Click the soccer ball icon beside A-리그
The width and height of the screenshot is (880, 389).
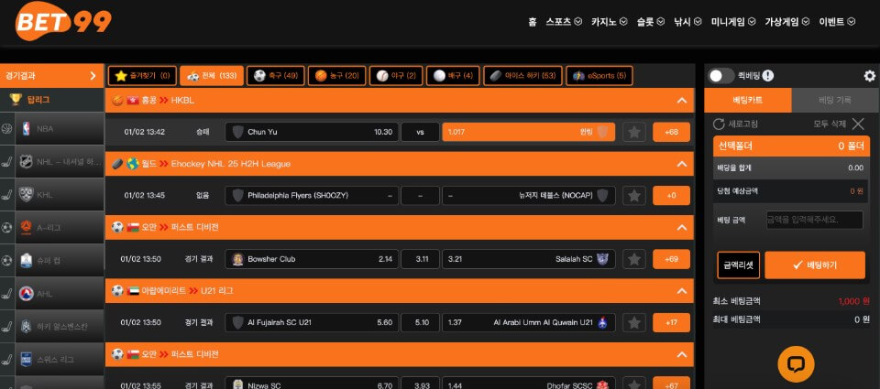click(6, 228)
